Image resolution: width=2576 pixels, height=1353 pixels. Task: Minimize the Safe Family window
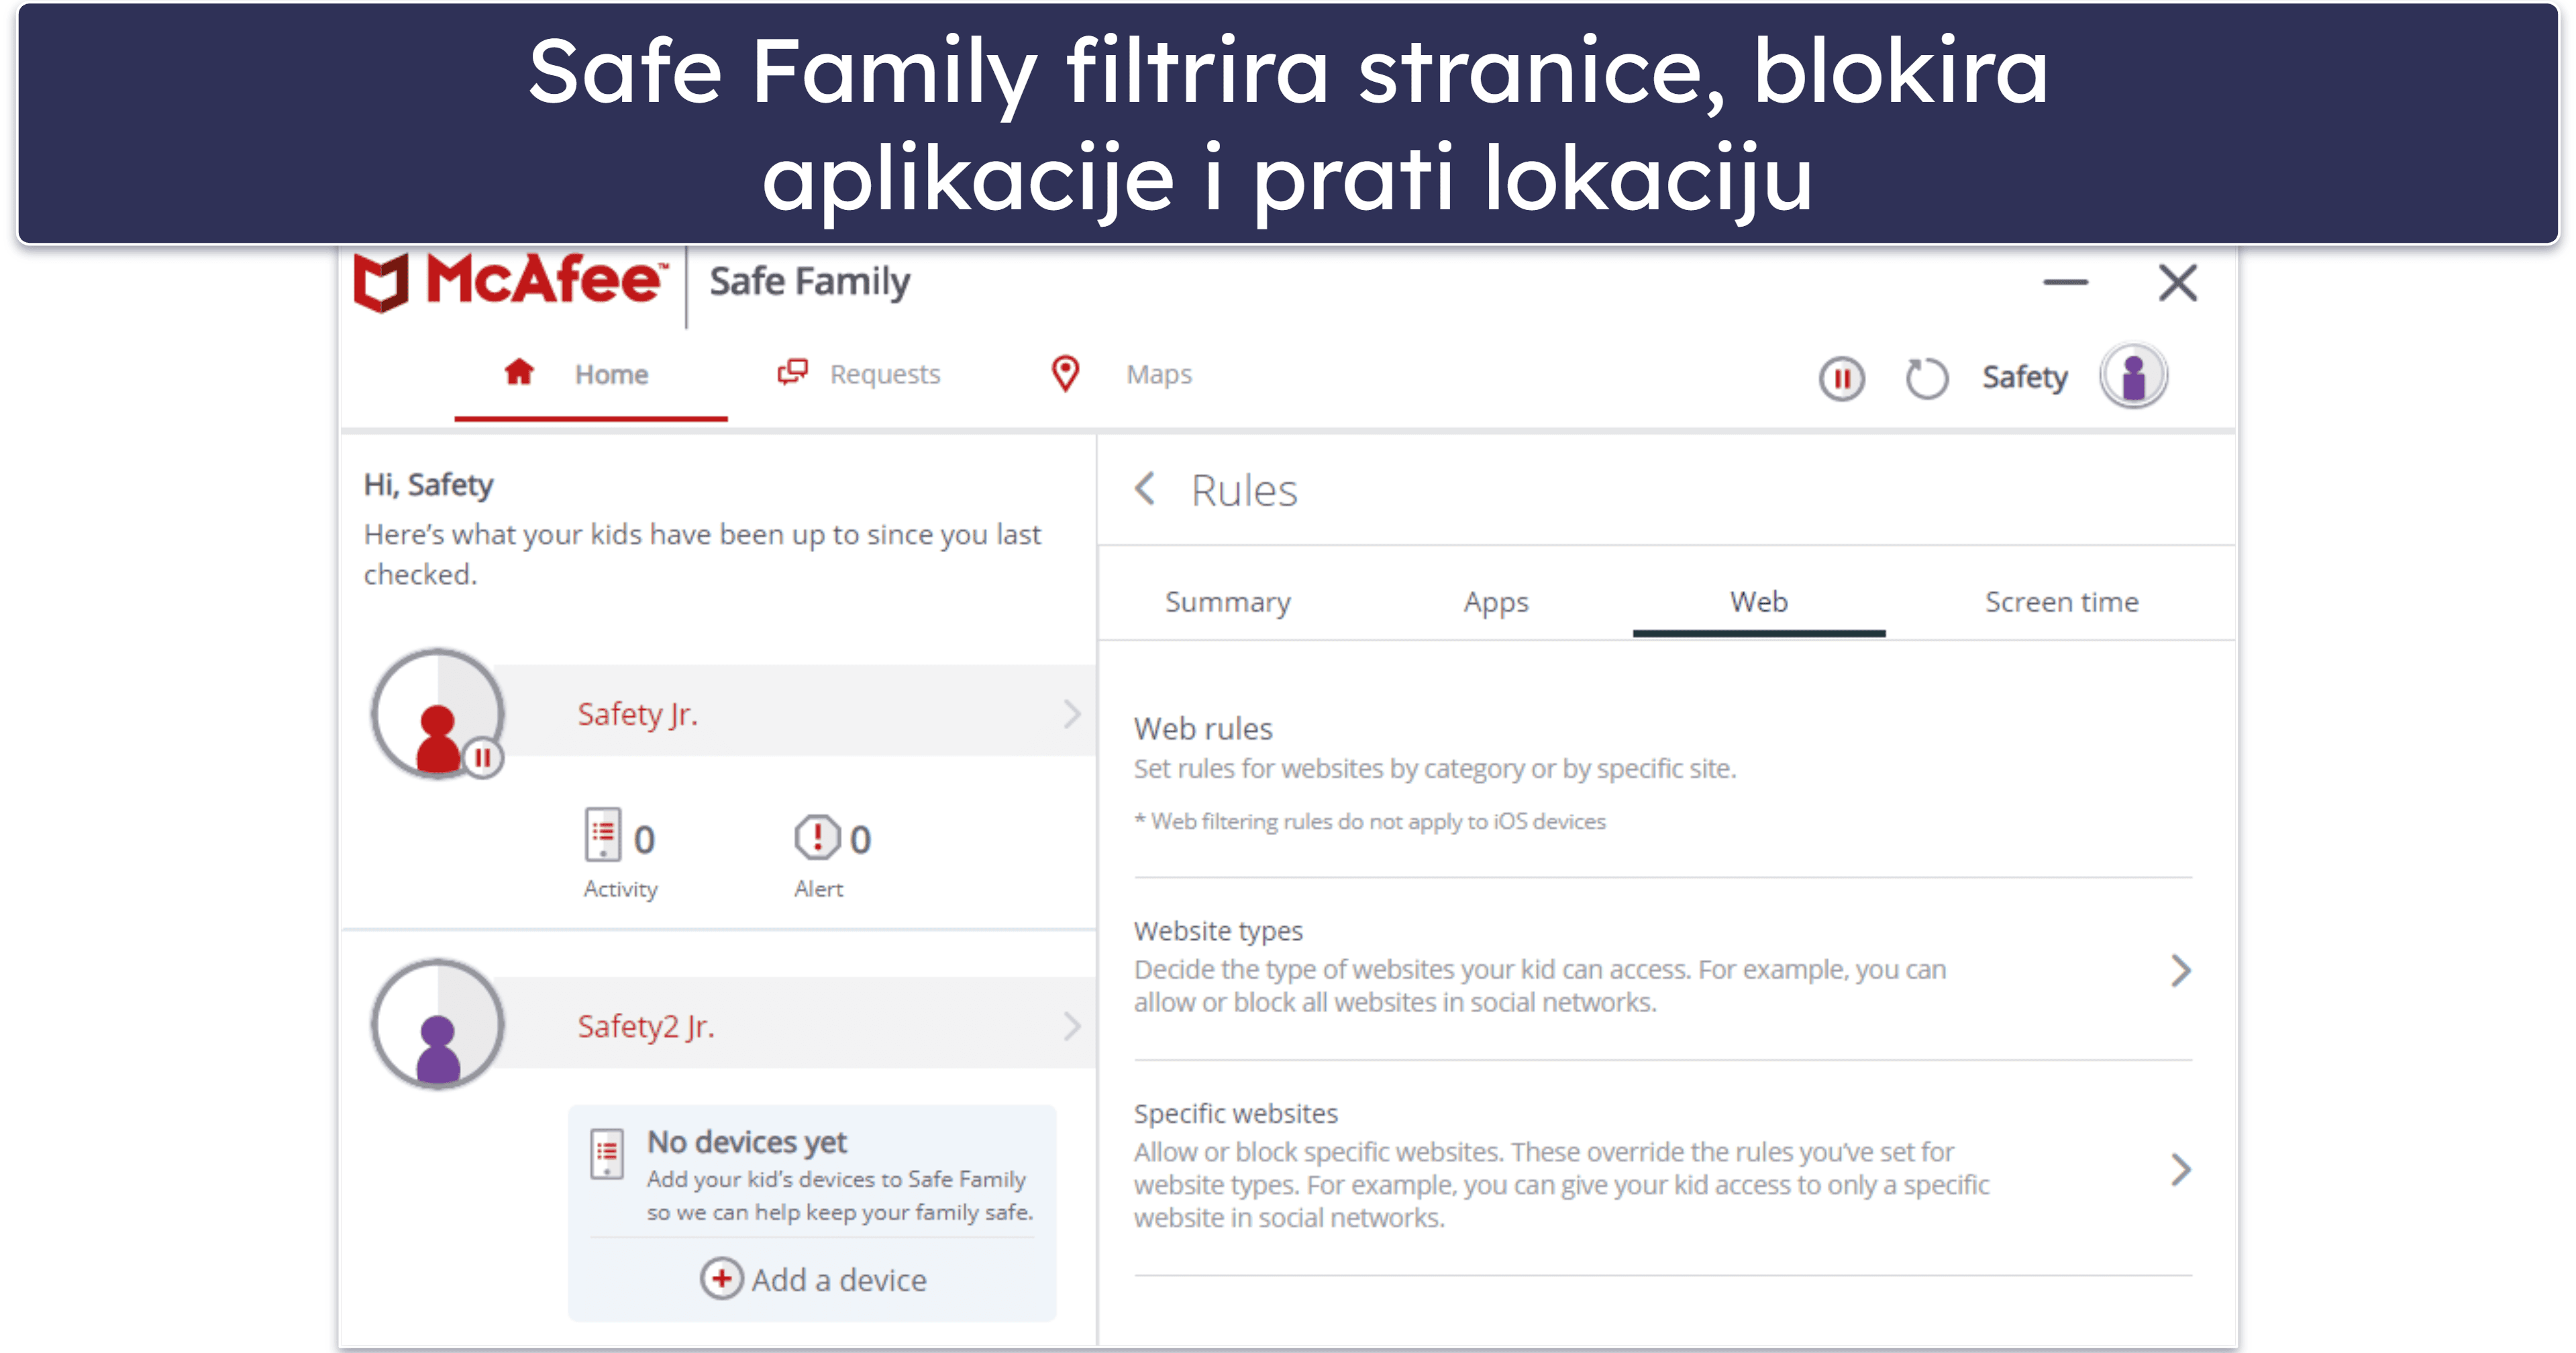tap(2065, 283)
